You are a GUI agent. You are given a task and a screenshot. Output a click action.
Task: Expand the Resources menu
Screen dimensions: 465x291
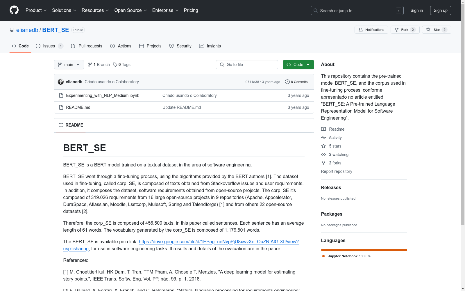coord(95,10)
